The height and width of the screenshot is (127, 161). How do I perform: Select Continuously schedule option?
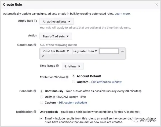tap(42, 91)
